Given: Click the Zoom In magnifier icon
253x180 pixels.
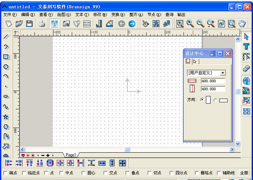Looking at the screenshot, I should (190, 24).
